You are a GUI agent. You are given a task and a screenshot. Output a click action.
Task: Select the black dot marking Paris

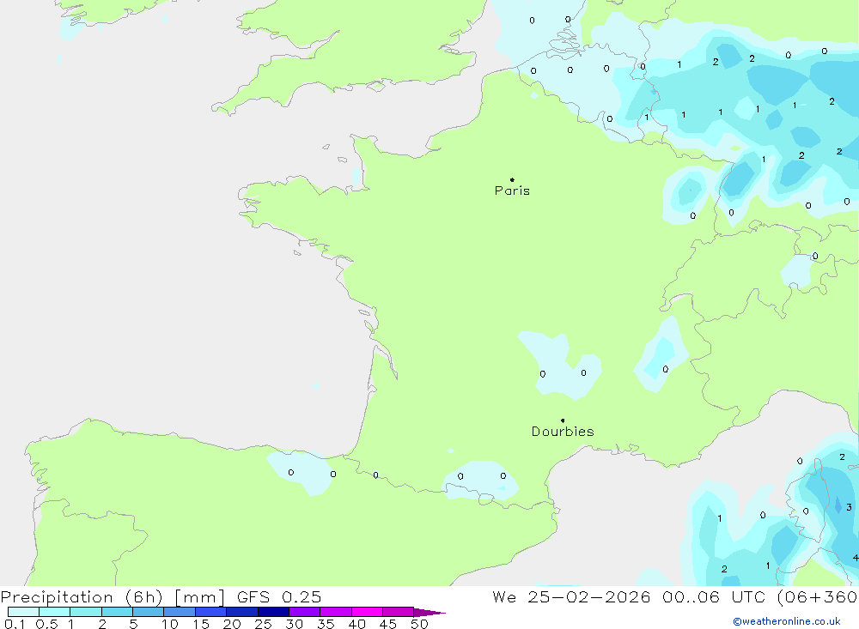pos(512,179)
